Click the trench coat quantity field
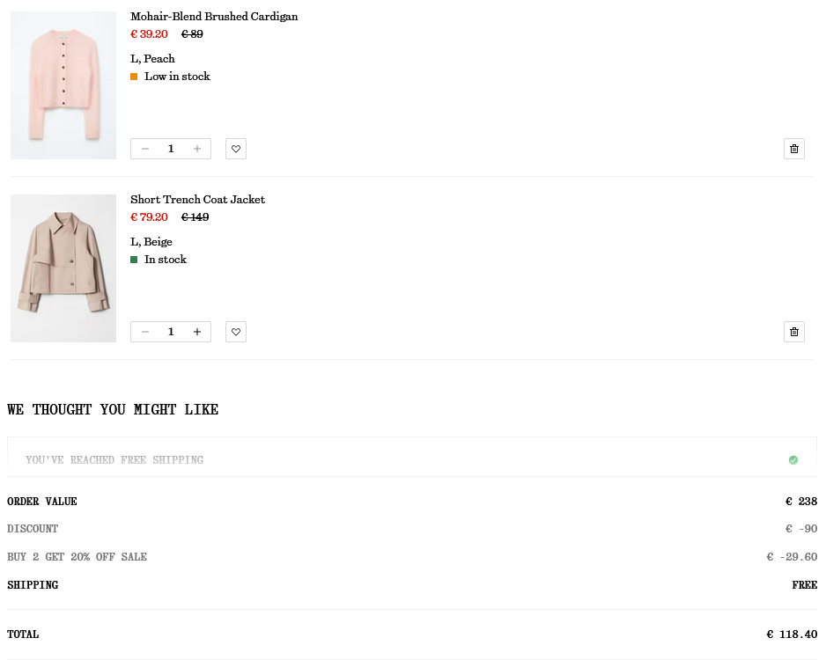Viewport: 826px width, 660px height. coord(171,332)
